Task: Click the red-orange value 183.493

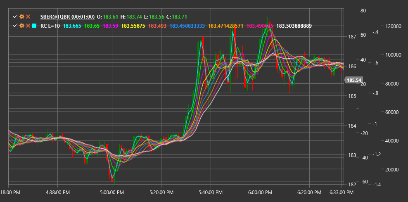Action: coord(157,26)
